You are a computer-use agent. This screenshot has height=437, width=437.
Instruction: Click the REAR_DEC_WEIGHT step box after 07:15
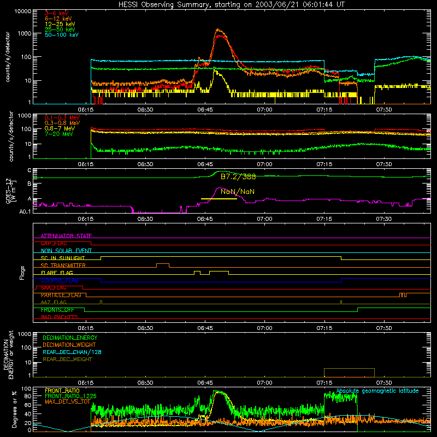tap(349, 373)
